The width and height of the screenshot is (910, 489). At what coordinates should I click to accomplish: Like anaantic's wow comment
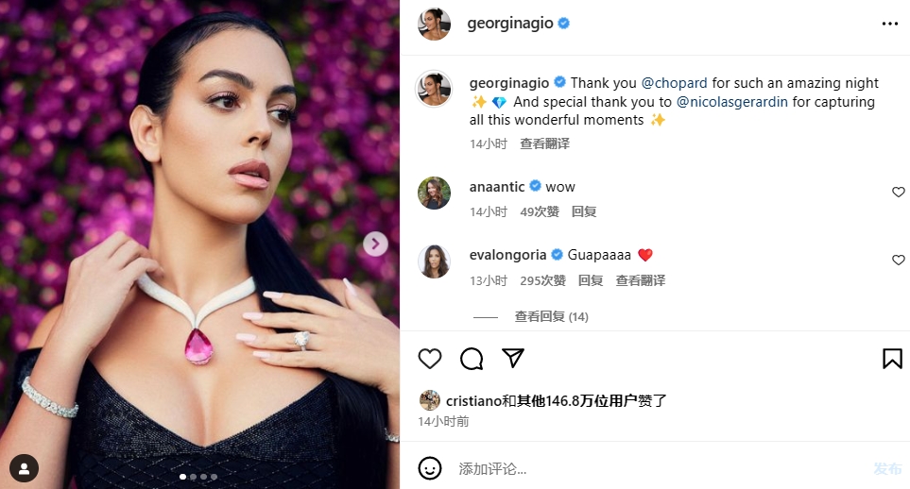pos(898,192)
